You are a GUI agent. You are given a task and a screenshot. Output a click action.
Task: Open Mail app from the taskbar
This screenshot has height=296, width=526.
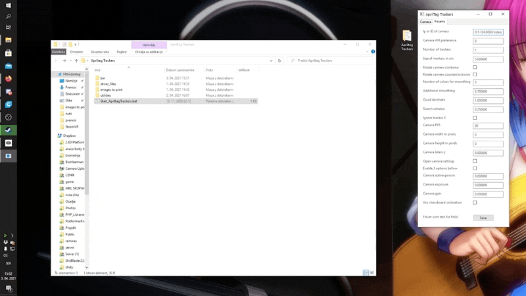point(9,66)
